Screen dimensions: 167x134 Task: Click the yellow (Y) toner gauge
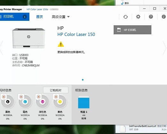[60, 102]
